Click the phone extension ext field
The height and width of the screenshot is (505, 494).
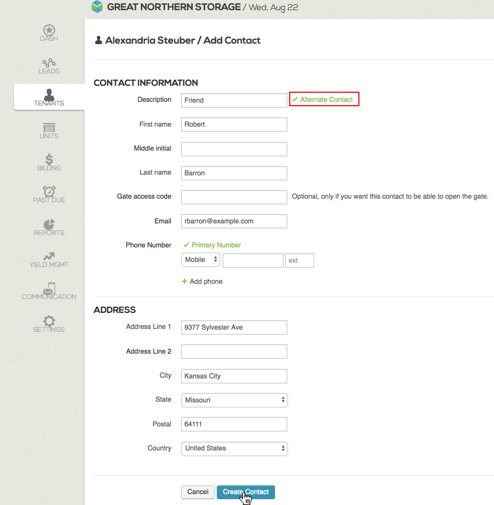(x=299, y=261)
